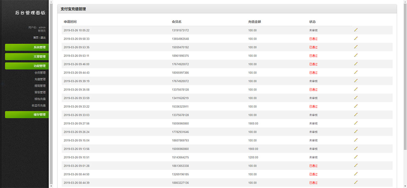Screen dimensions: 407x188
Task: Edit the 09:13:56 recharge of 1900.00
Action: coord(356,148)
